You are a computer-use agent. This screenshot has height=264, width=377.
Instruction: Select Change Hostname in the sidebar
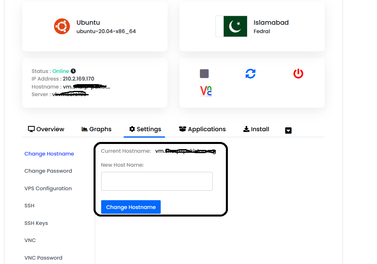pos(49,154)
